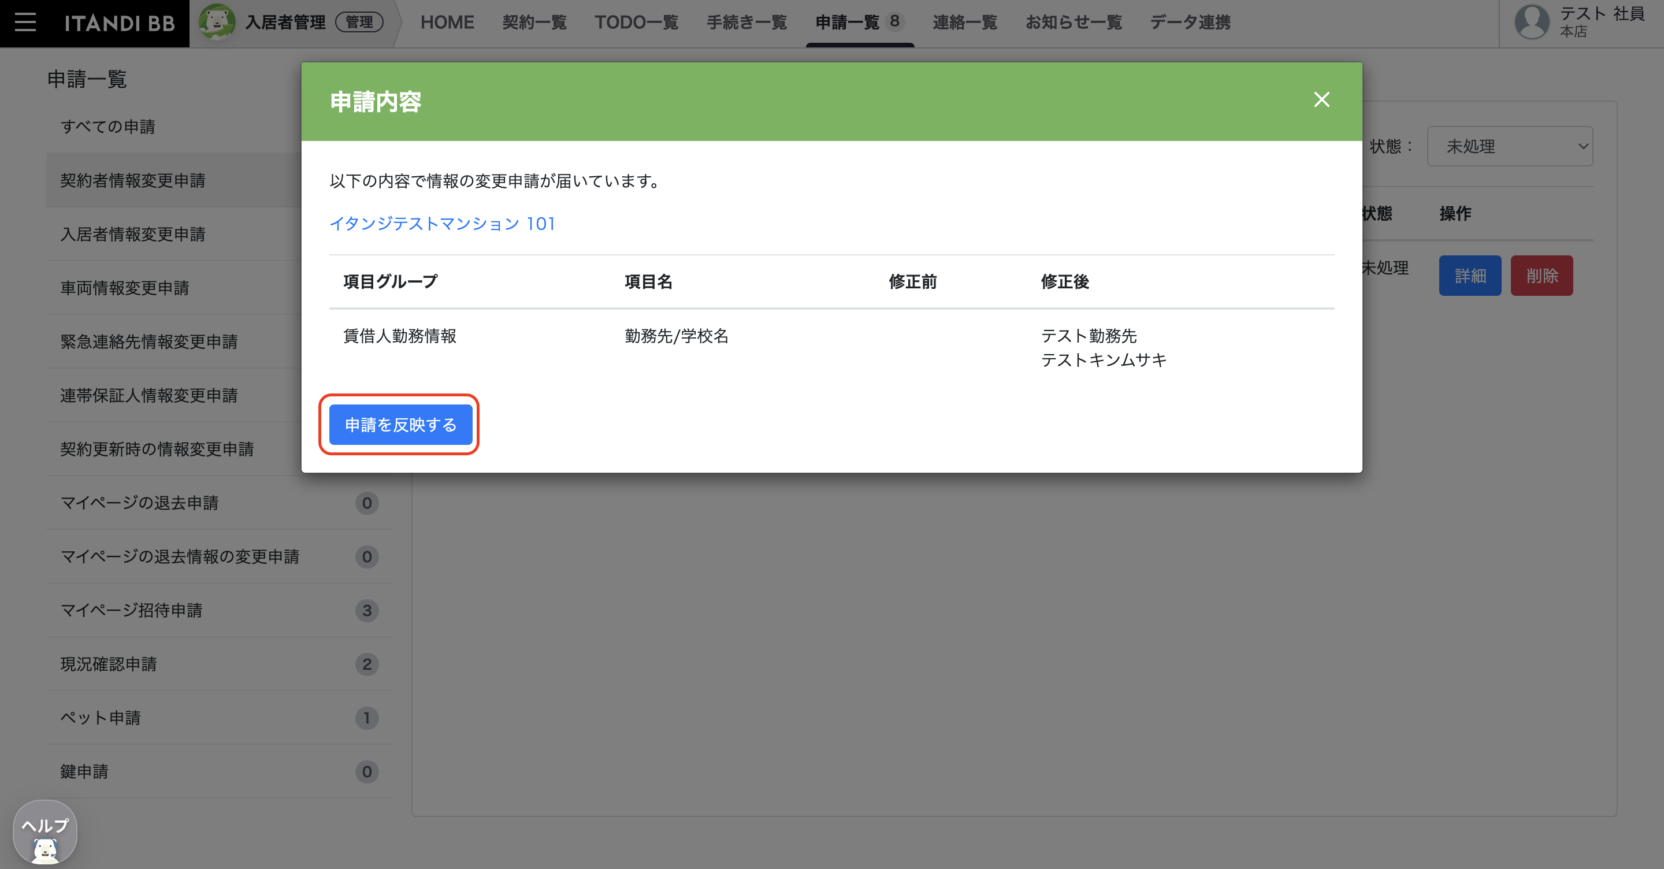1664x869 pixels.
Task: Open the ヘルプ help bubble
Action: point(44,832)
